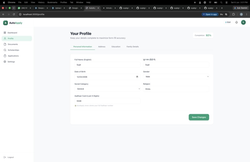The height and width of the screenshot is (162, 250).
Task: Click Chrome profile avatar in toolbar
Action: click(x=241, y=14)
